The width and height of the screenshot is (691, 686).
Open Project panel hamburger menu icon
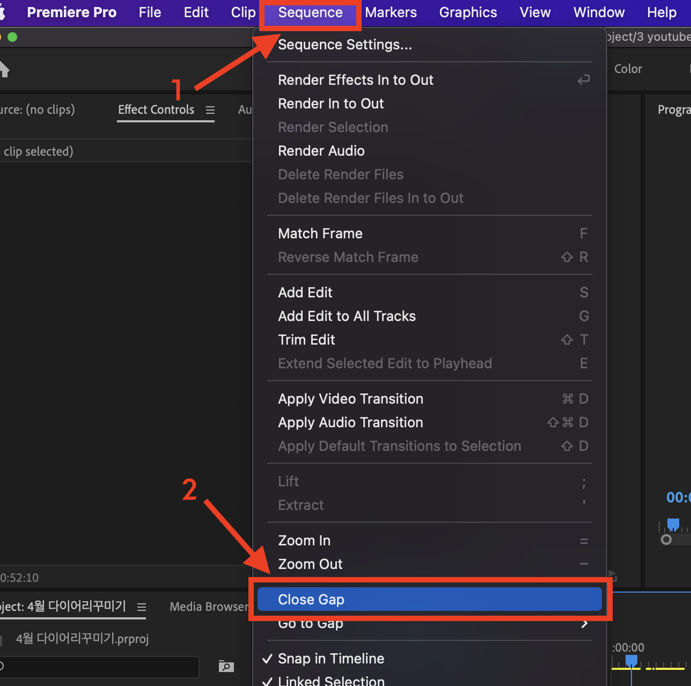point(142,607)
